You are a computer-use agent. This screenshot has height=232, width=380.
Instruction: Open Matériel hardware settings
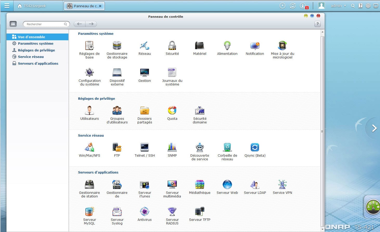(200, 46)
